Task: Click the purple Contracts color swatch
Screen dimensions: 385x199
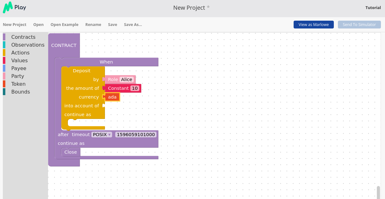Action: click(4, 37)
